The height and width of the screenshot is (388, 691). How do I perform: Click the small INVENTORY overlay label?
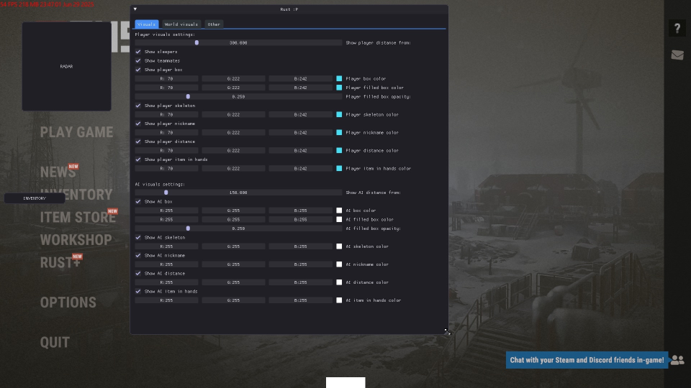pyautogui.click(x=35, y=198)
